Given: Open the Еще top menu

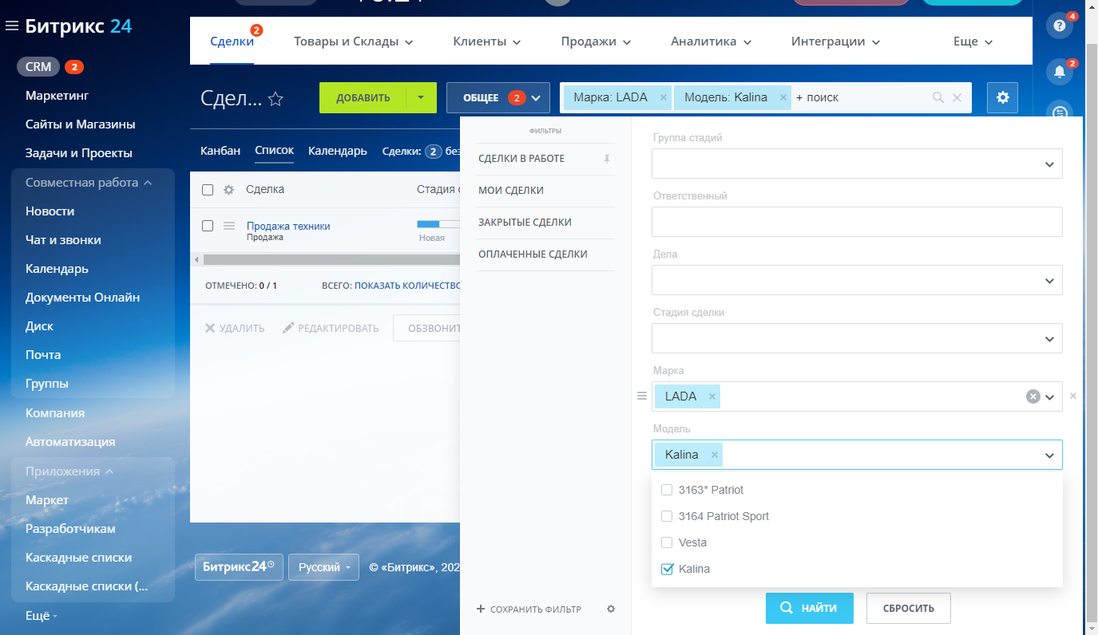Looking at the screenshot, I should [973, 41].
